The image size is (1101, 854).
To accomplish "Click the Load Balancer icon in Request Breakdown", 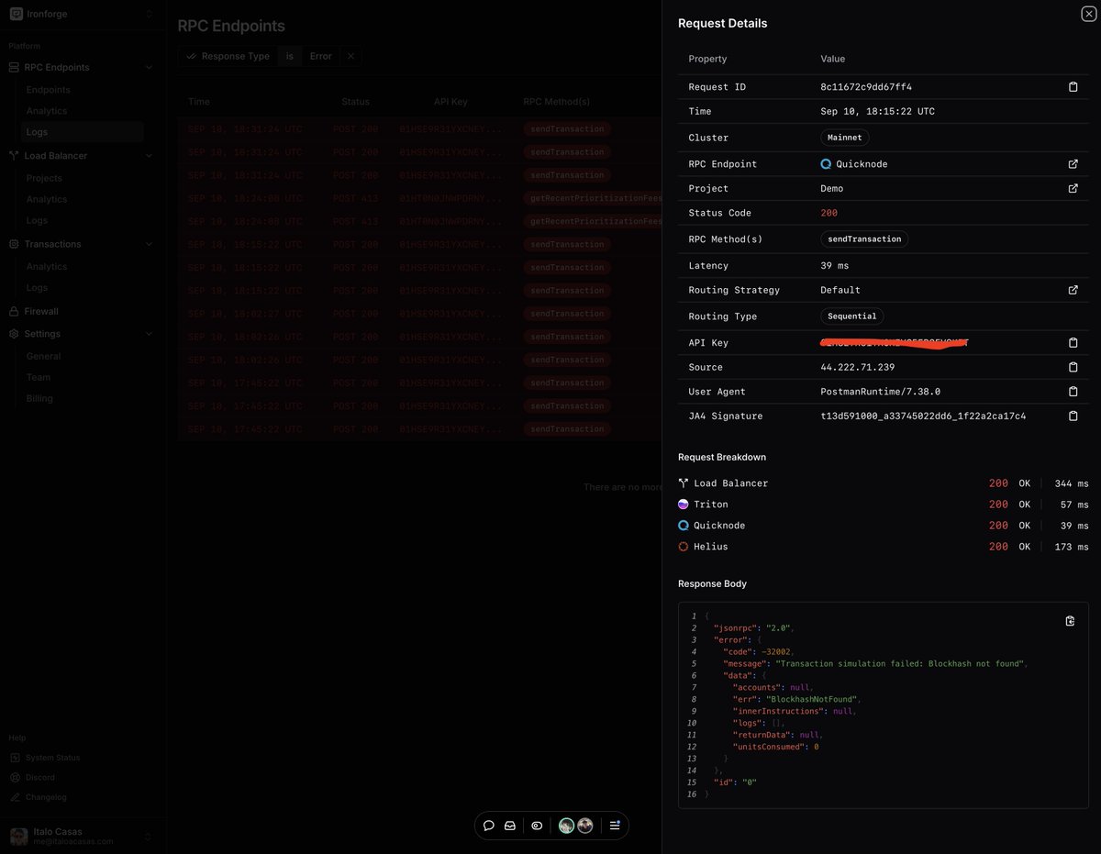I will pos(683,482).
